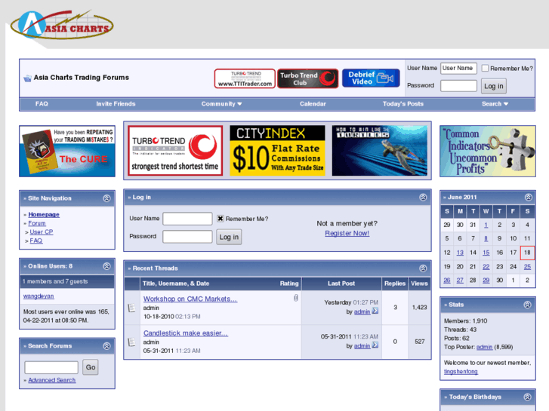Open the Community dropdown menu
Viewport: 549px width, 411px height.
coord(221,104)
